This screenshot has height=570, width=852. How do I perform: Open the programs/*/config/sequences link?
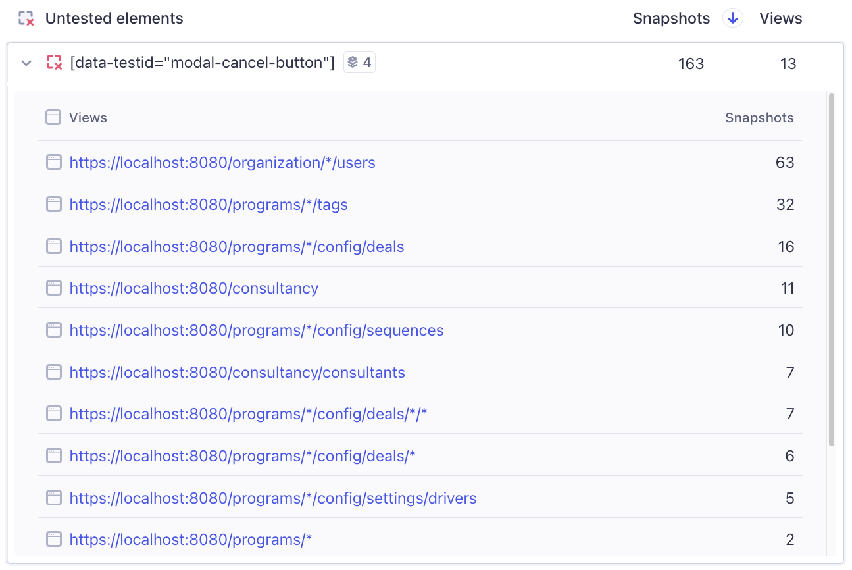pyautogui.click(x=257, y=330)
